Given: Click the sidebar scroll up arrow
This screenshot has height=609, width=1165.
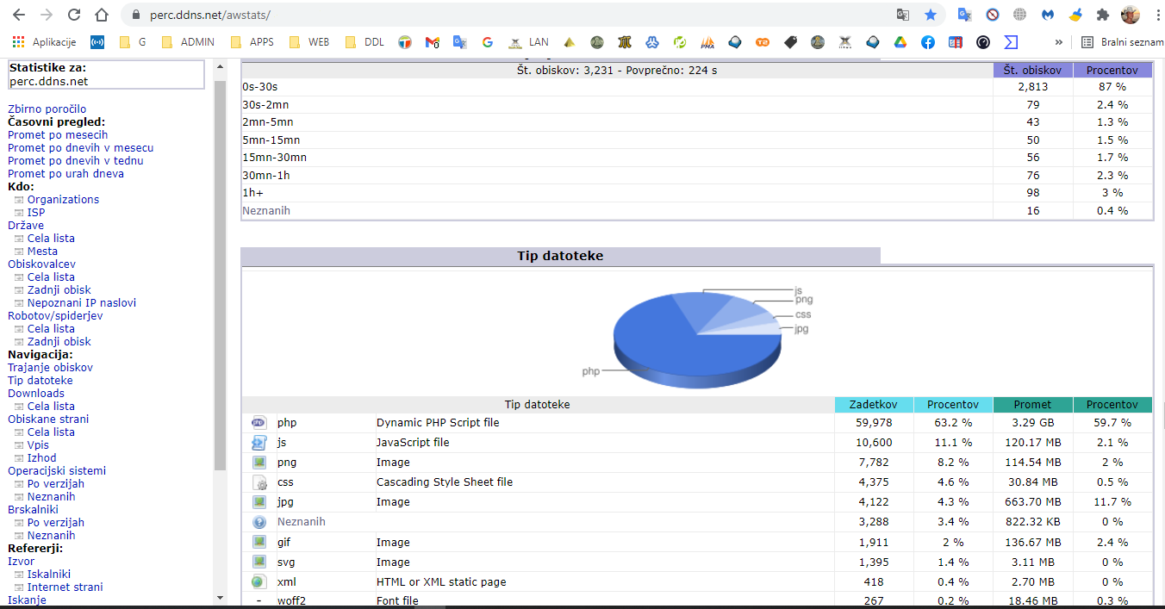Looking at the screenshot, I should coord(220,66).
